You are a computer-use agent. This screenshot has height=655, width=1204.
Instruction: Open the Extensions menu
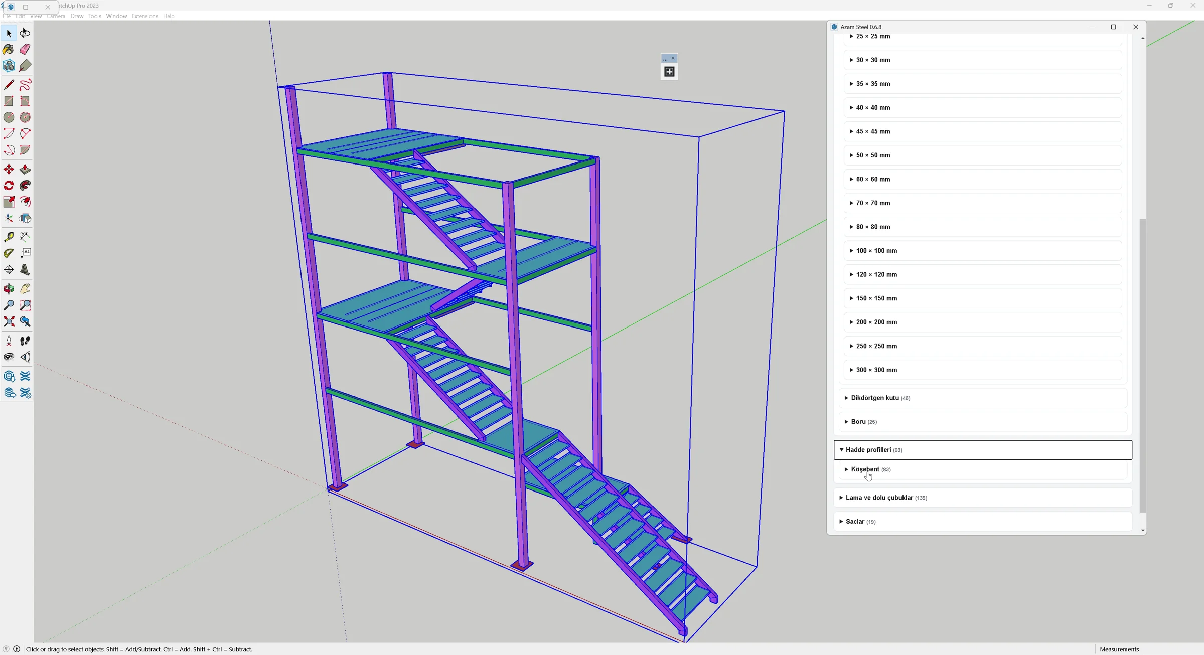[144, 16]
